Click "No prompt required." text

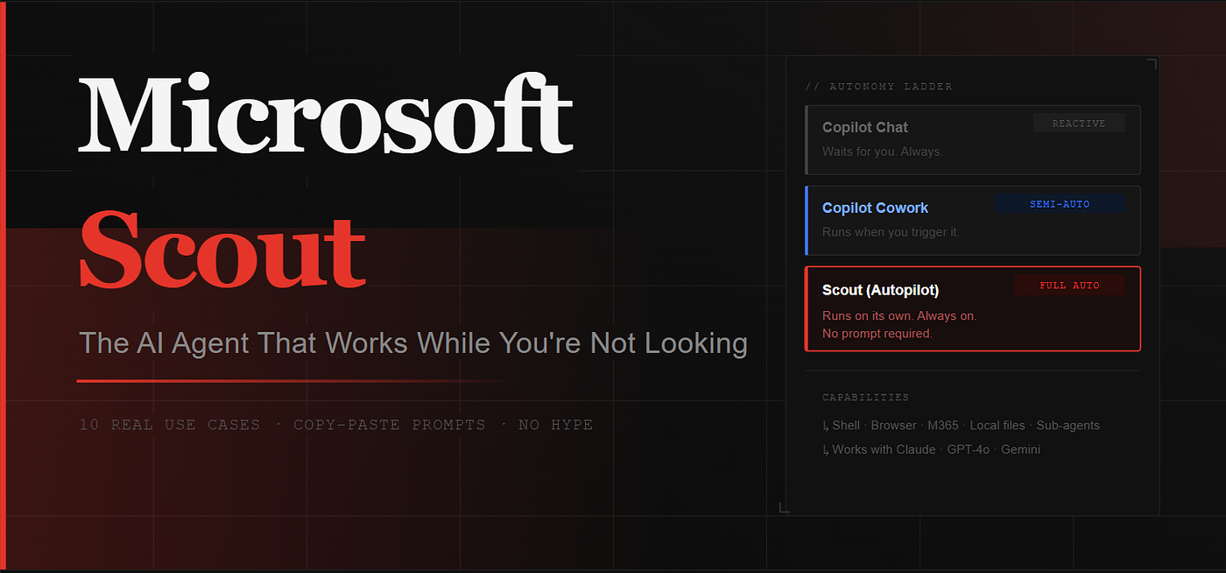pyautogui.click(x=877, y=334)
